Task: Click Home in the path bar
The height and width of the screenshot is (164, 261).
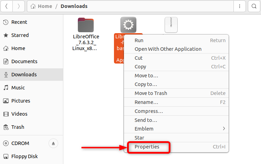Action: 45,6
